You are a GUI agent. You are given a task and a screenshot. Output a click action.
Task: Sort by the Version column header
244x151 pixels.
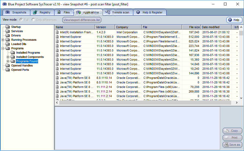105,27
